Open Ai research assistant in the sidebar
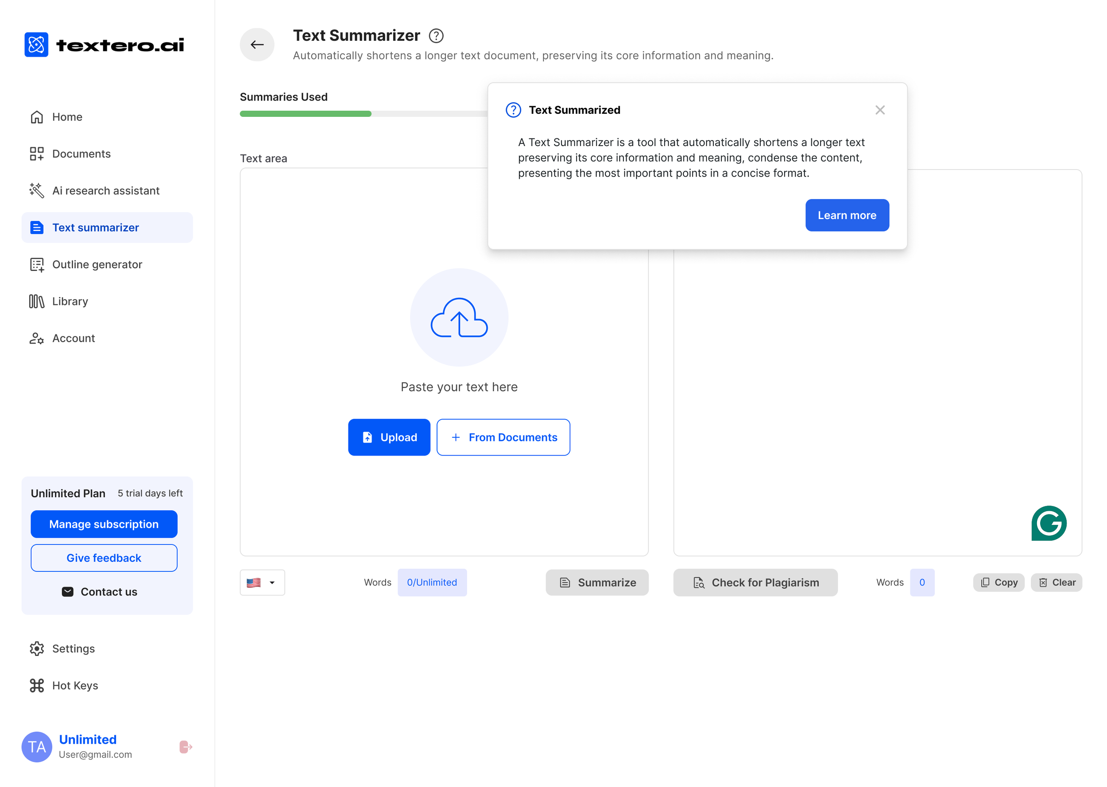 tap(106, 190)
